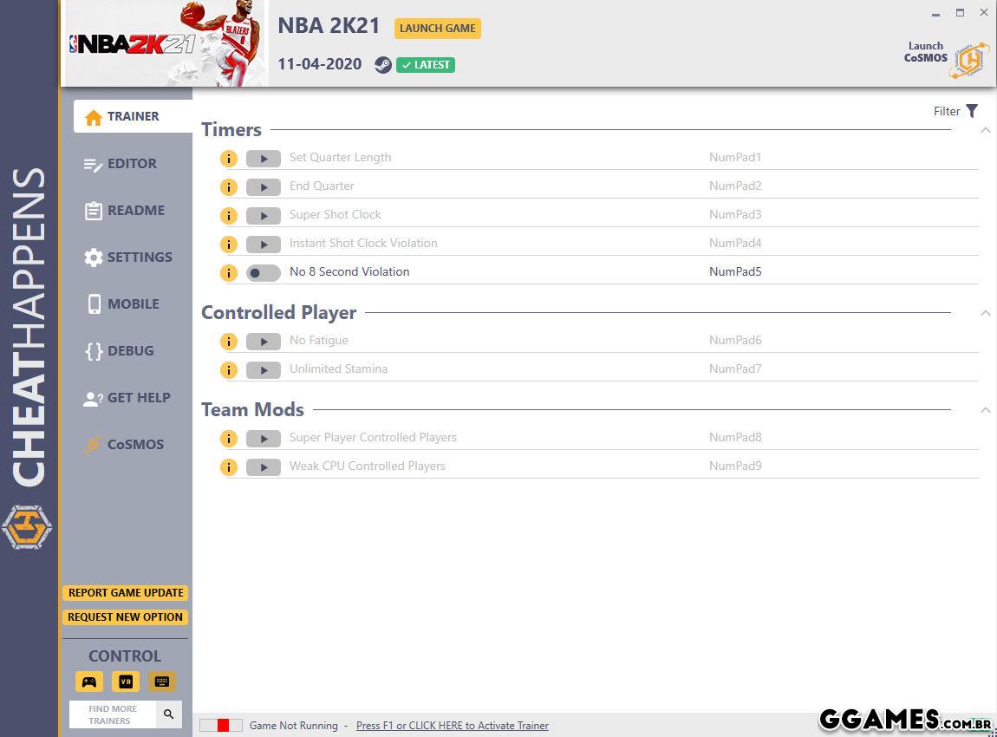
Task: Click the Filter funnel icon
Action: [x=972, y=111]
